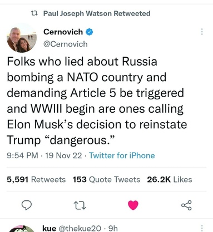213x232 pixels.
Task: Unlike the tweet via the pink heart
Action: pos(133,205)
